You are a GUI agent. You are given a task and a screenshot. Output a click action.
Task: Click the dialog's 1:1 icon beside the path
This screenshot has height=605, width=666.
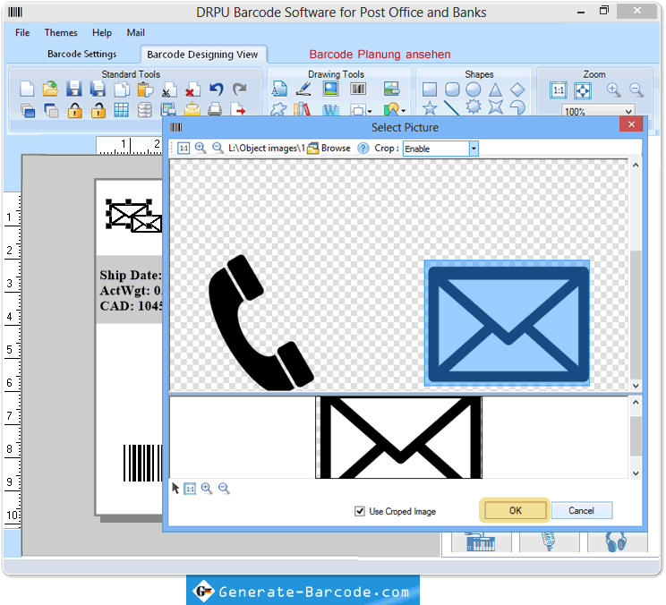[184, 149]
